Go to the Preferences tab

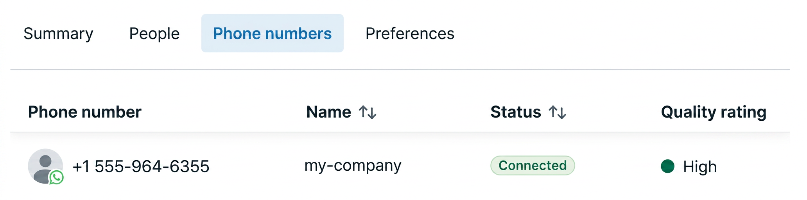(x=410, y=34)
